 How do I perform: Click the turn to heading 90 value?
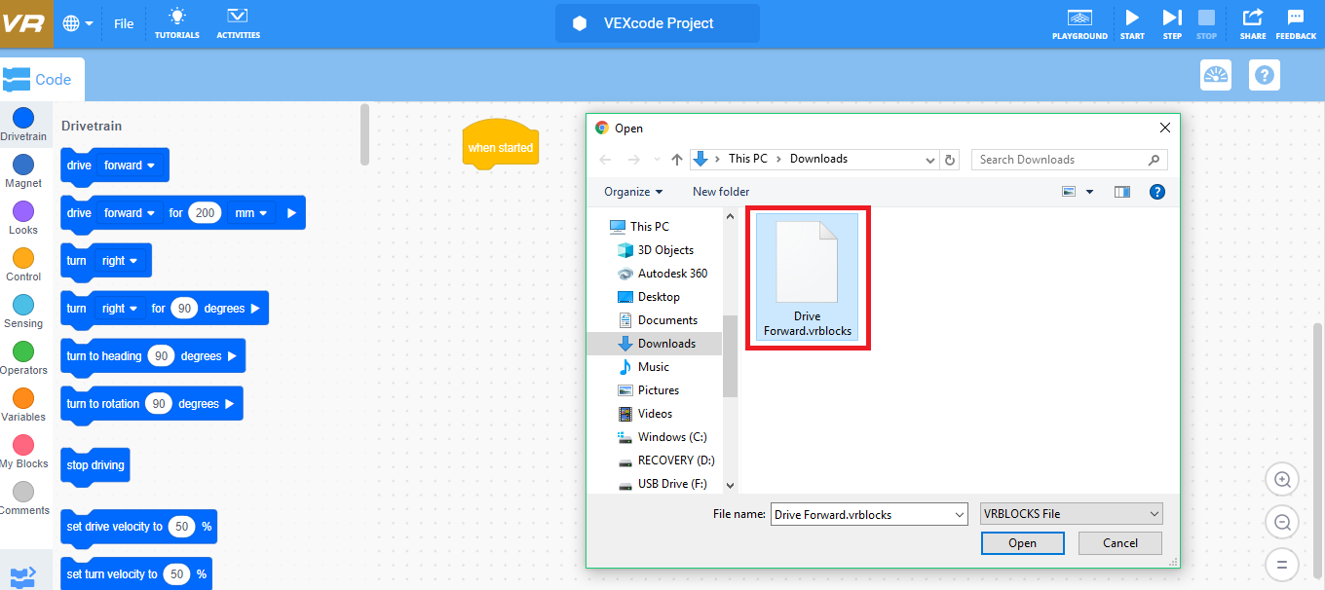162,356
